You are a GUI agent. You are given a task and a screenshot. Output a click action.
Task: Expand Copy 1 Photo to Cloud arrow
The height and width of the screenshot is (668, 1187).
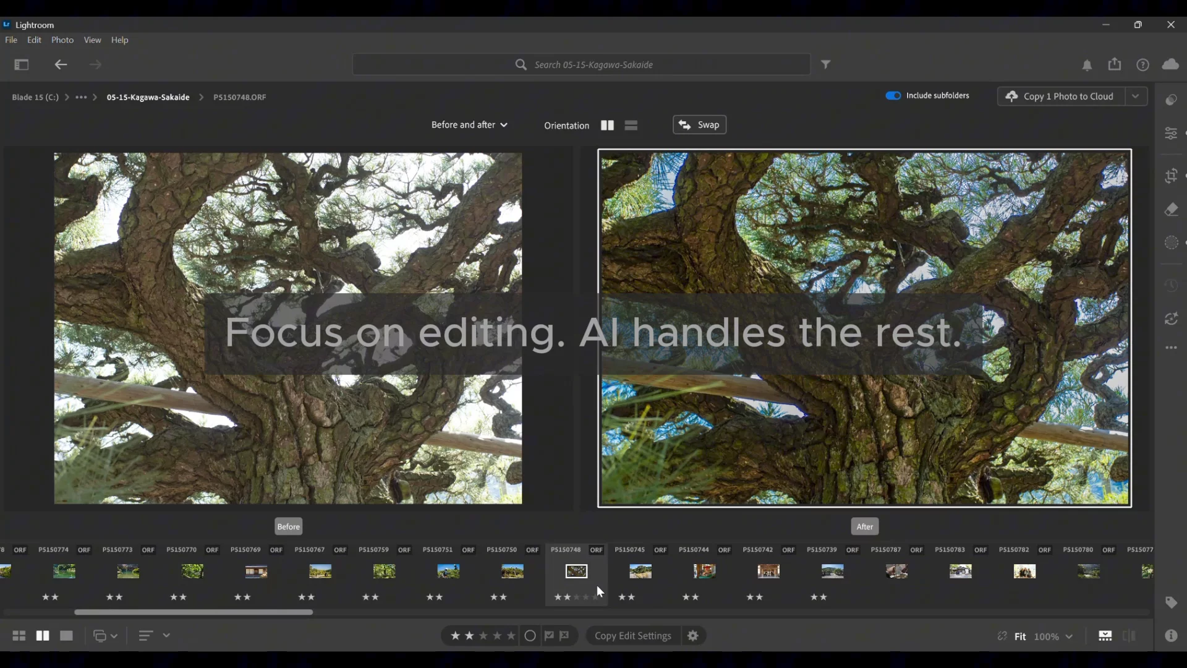(x=1136, y=96)
